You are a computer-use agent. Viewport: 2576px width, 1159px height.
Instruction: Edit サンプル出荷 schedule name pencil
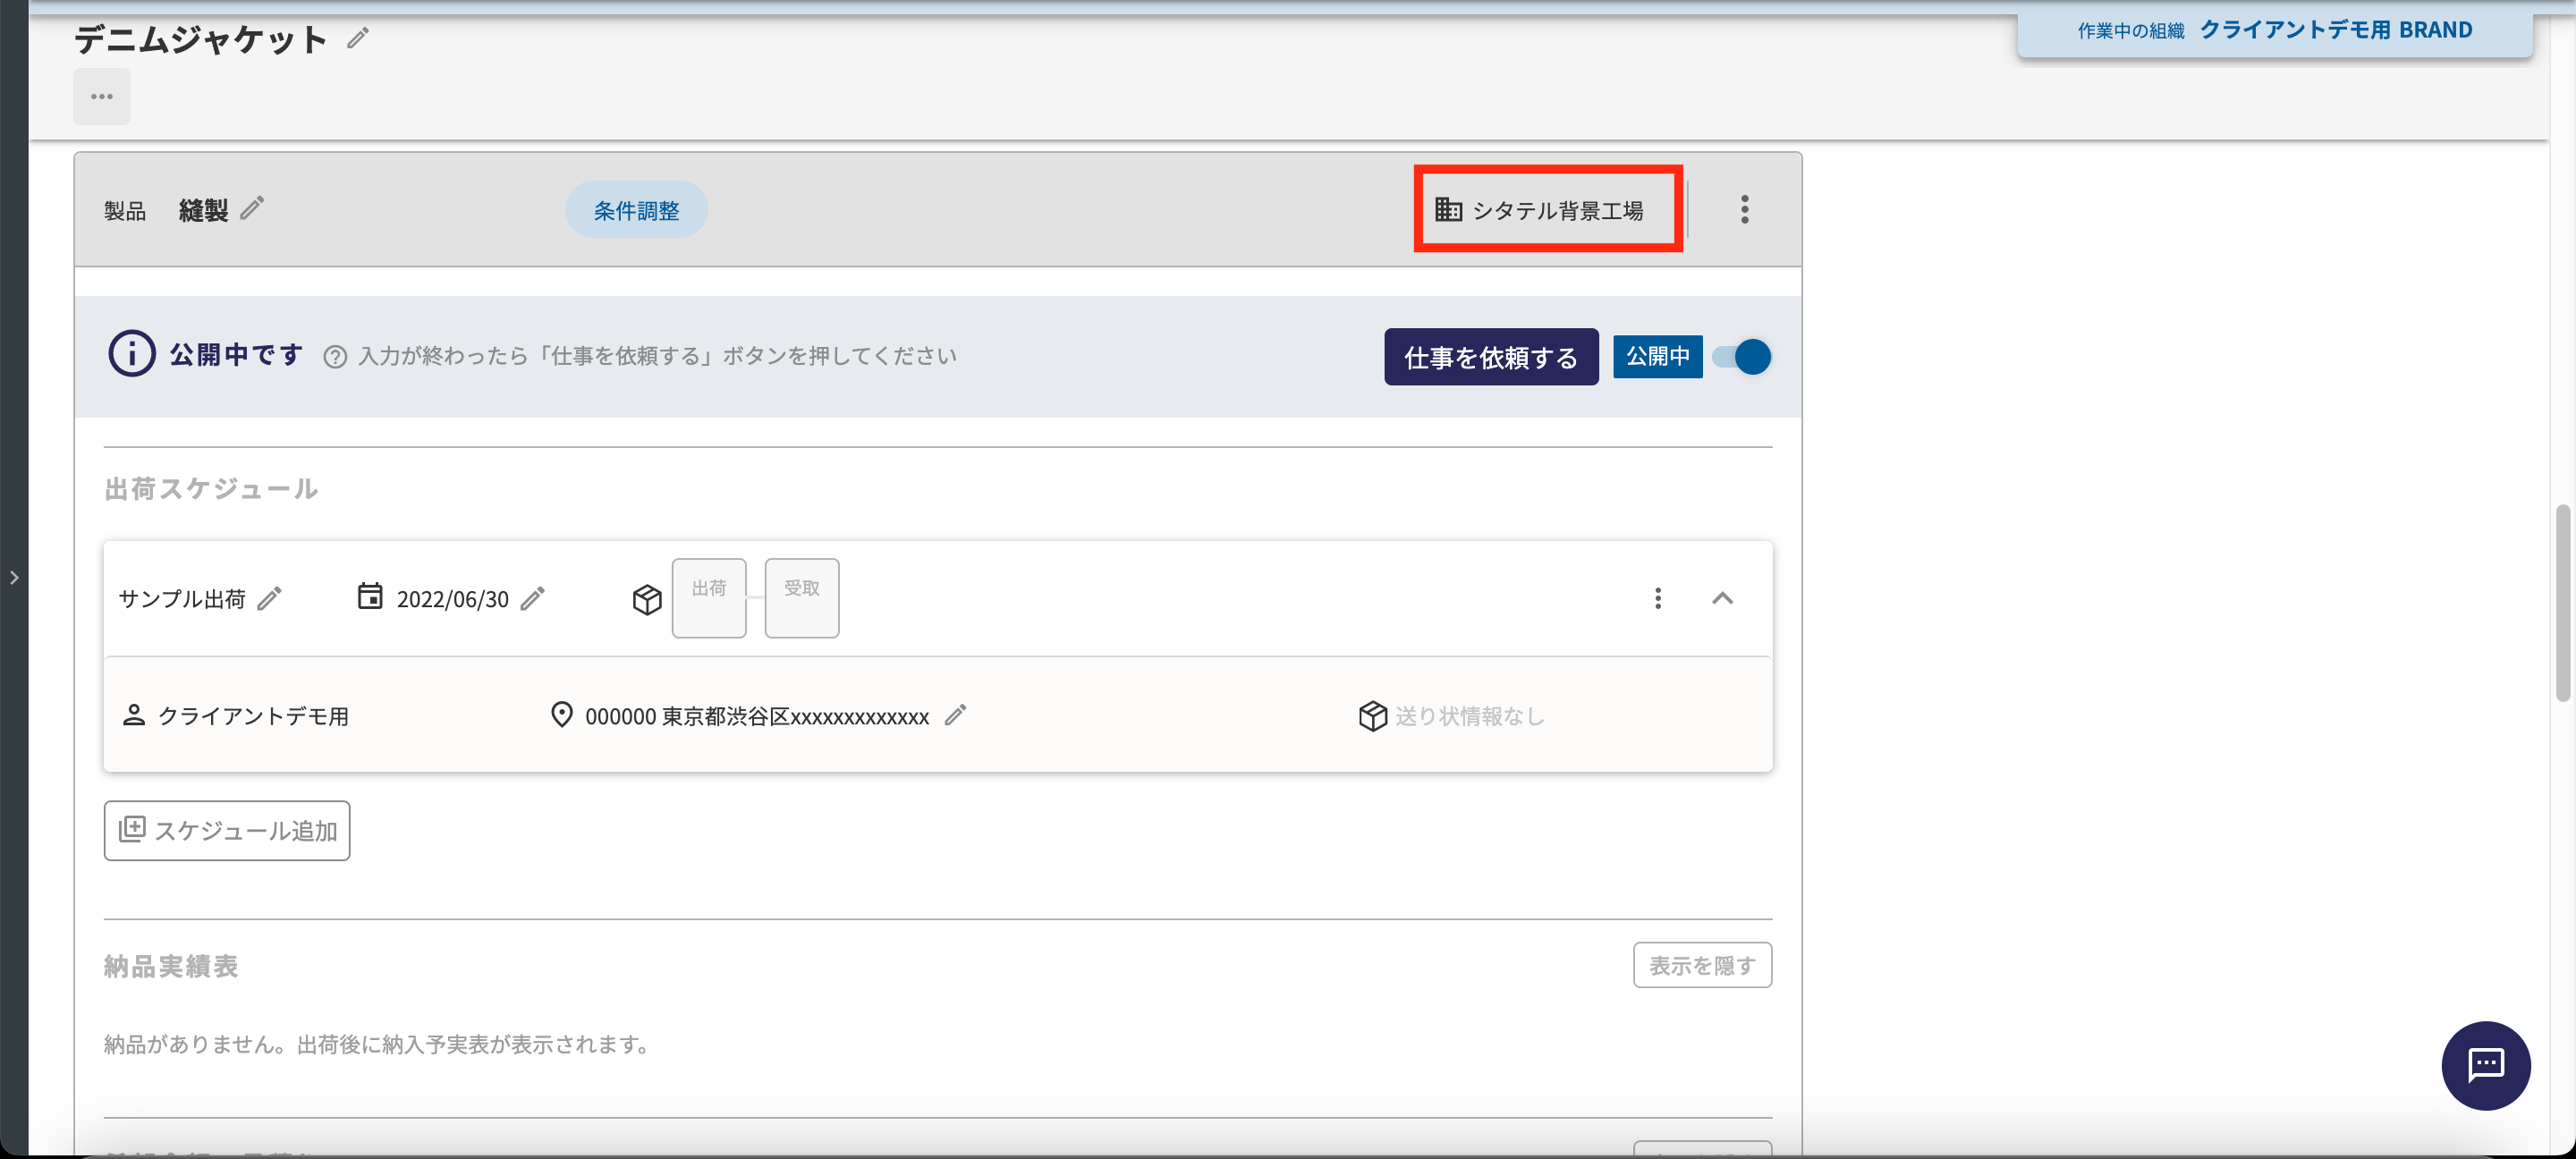pyautogui.click(x=270, y=598)
